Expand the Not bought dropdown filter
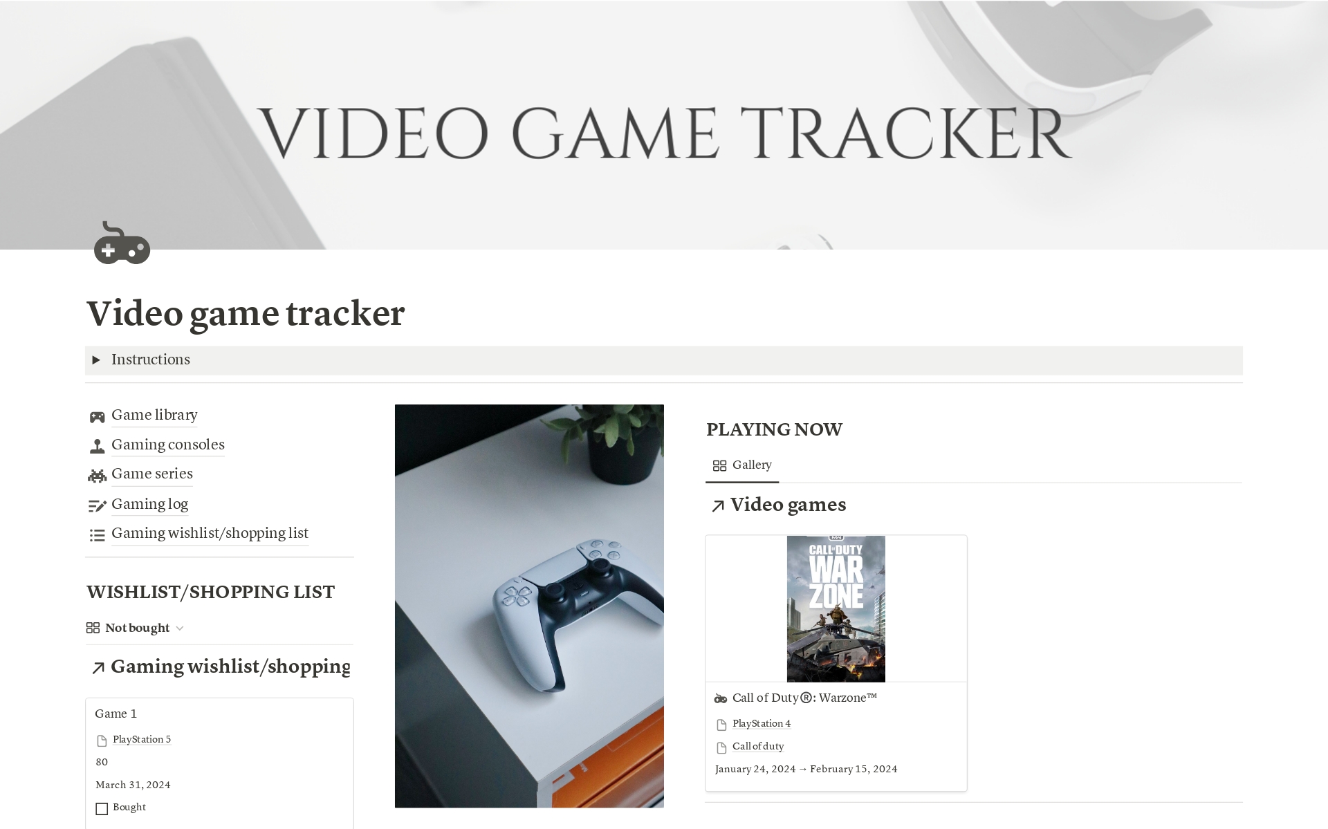This screenshot has height=829, width=1328. (181, 628)
